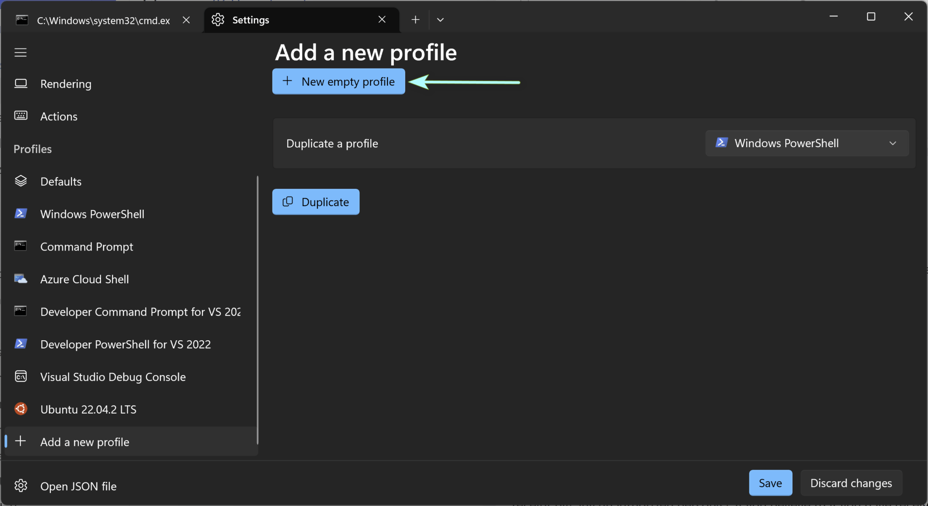Open the Ubuntu 22.04.2 LTS profile
928x506 pixels.
[x=88, y=410]
